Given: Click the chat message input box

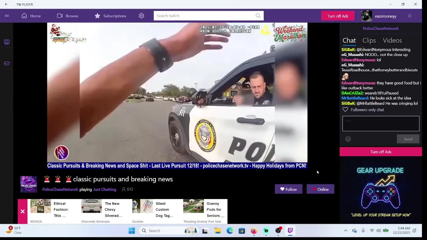Looking at the screenshot, I should (x=381, y=124).
